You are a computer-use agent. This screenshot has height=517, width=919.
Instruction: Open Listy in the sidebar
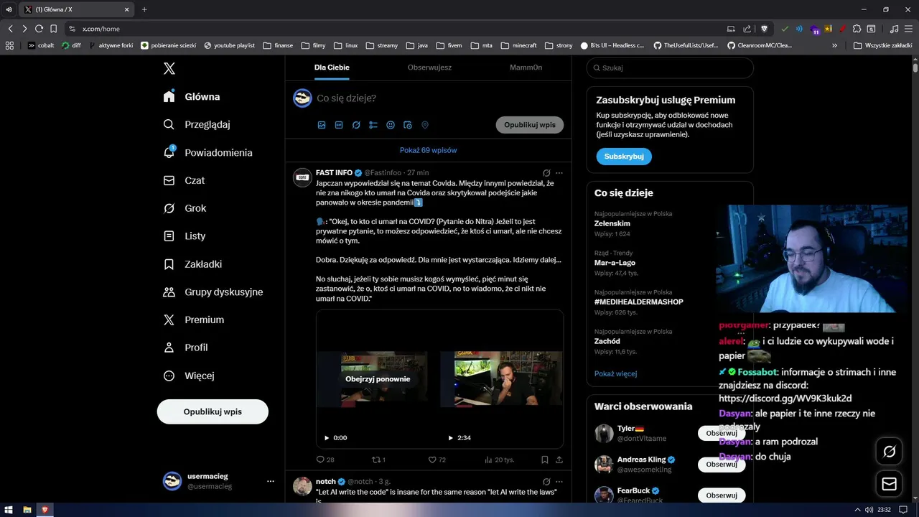click(185, 236)
